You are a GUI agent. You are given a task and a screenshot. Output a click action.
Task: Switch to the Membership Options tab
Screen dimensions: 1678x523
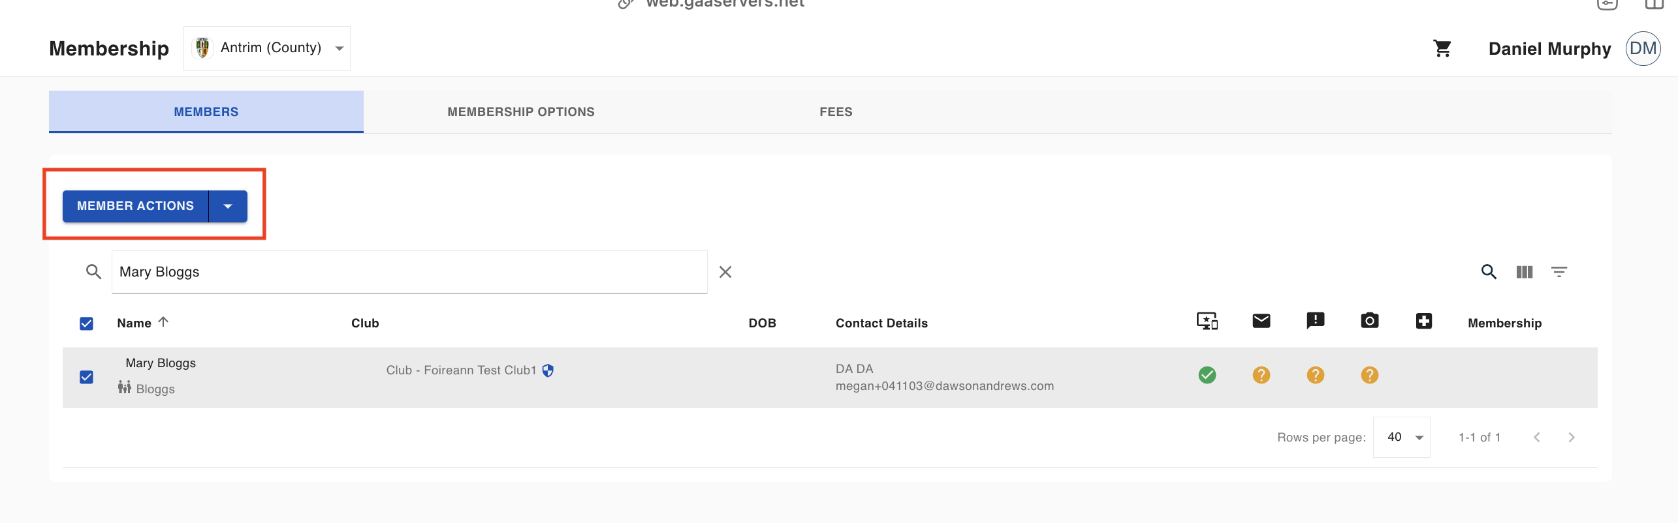521,112
